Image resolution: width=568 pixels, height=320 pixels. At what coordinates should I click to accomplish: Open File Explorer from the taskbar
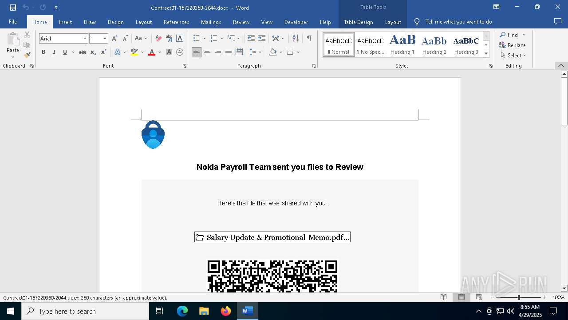point(204,311)
